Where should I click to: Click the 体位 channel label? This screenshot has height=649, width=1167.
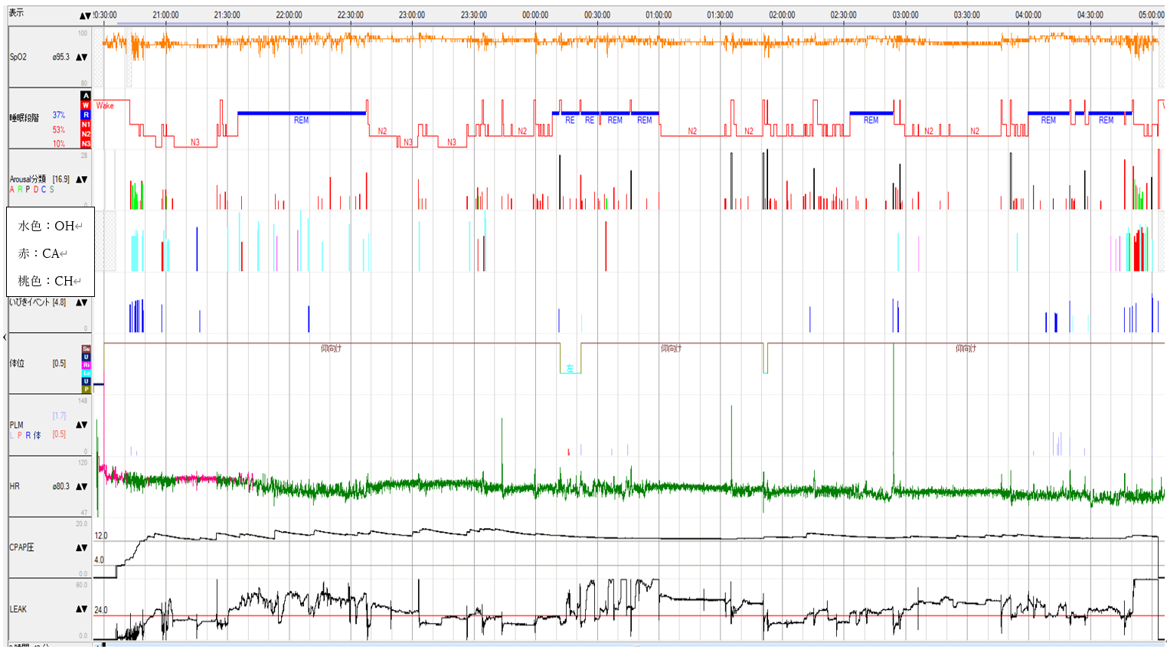[17, 364]
